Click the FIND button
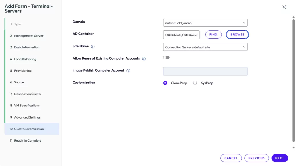 point(213,35)
